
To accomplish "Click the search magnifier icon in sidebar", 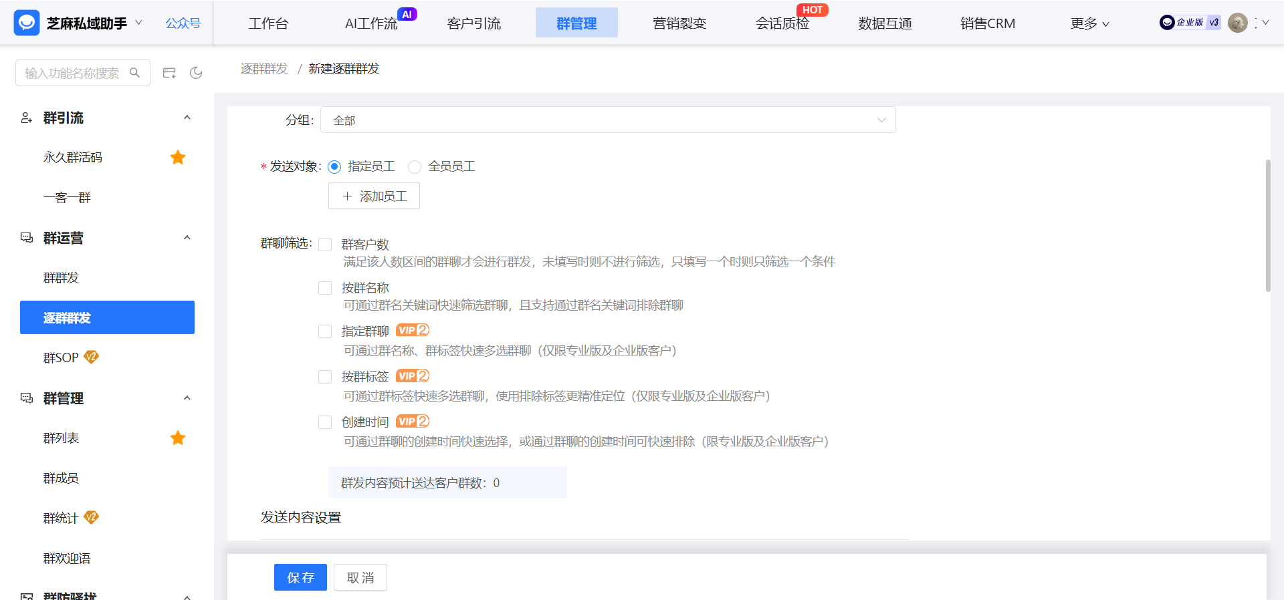I will pyautogui.click(x=134, y=73).
